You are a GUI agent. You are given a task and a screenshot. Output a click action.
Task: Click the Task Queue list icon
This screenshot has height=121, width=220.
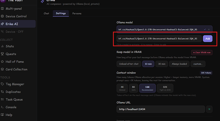(x=2, y=99)
